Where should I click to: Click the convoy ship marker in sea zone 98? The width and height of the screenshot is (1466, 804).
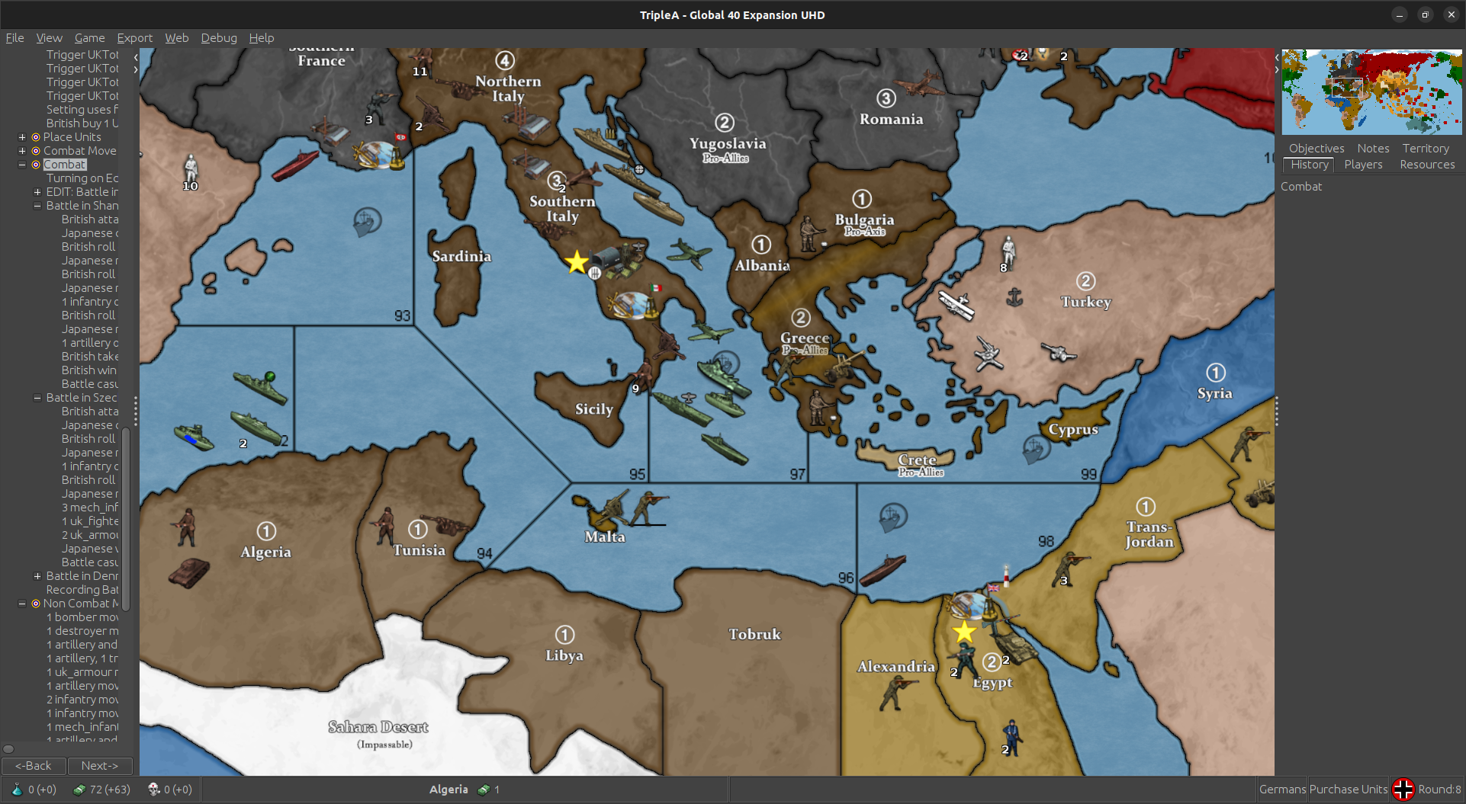[x=892, y=517]
